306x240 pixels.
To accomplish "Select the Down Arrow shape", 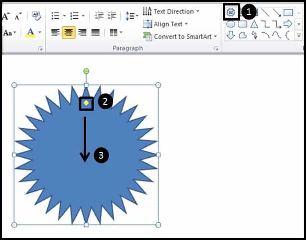I will click(231, 36).
